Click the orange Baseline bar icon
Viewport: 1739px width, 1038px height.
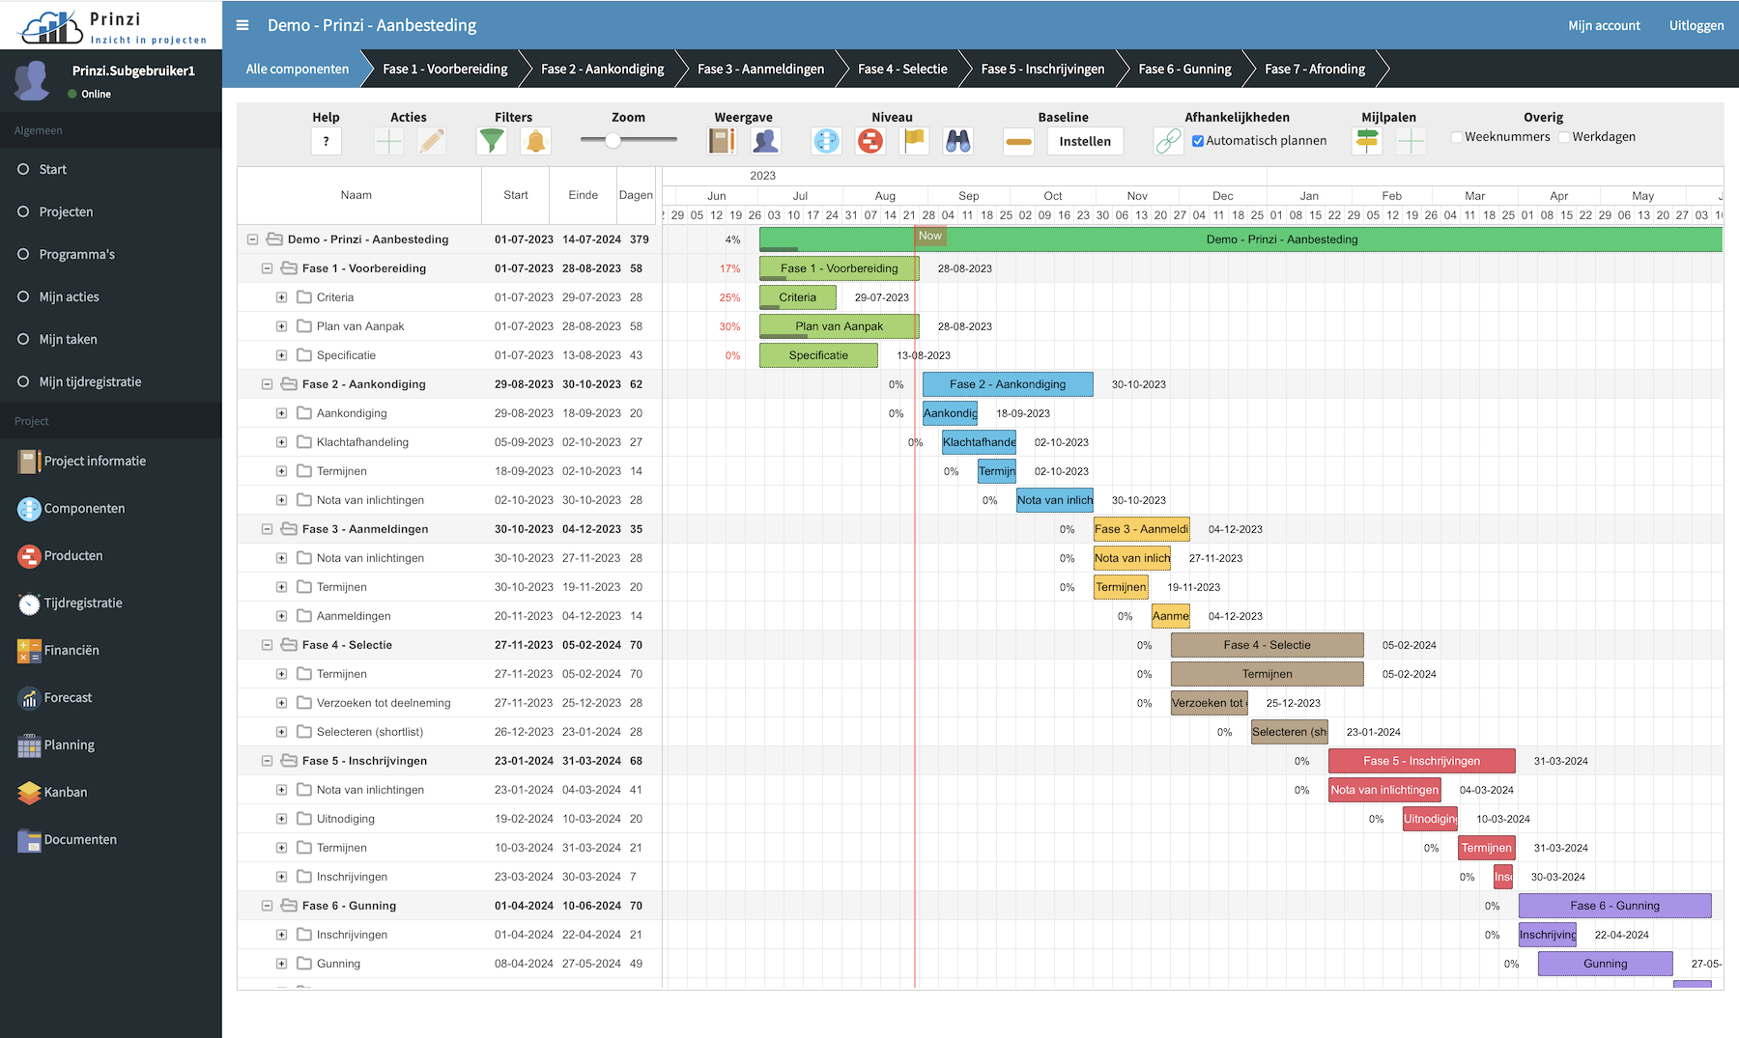click(x=1018, y=141)
